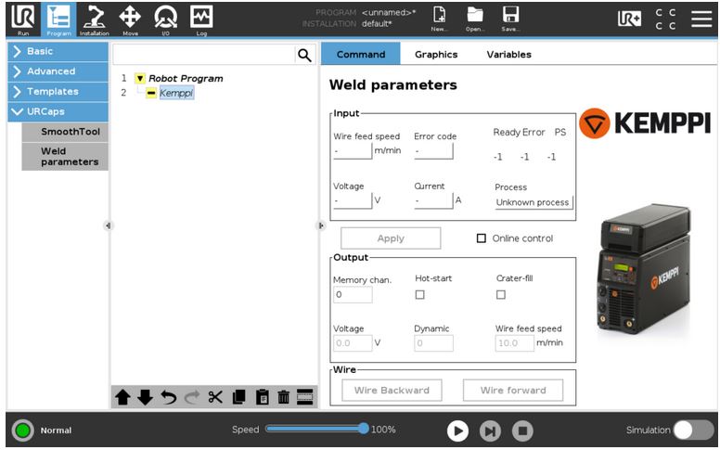Click the Kemppi welder image
Image resolution: width=720 pixels, height=450 pixels.
coord(644,269)
